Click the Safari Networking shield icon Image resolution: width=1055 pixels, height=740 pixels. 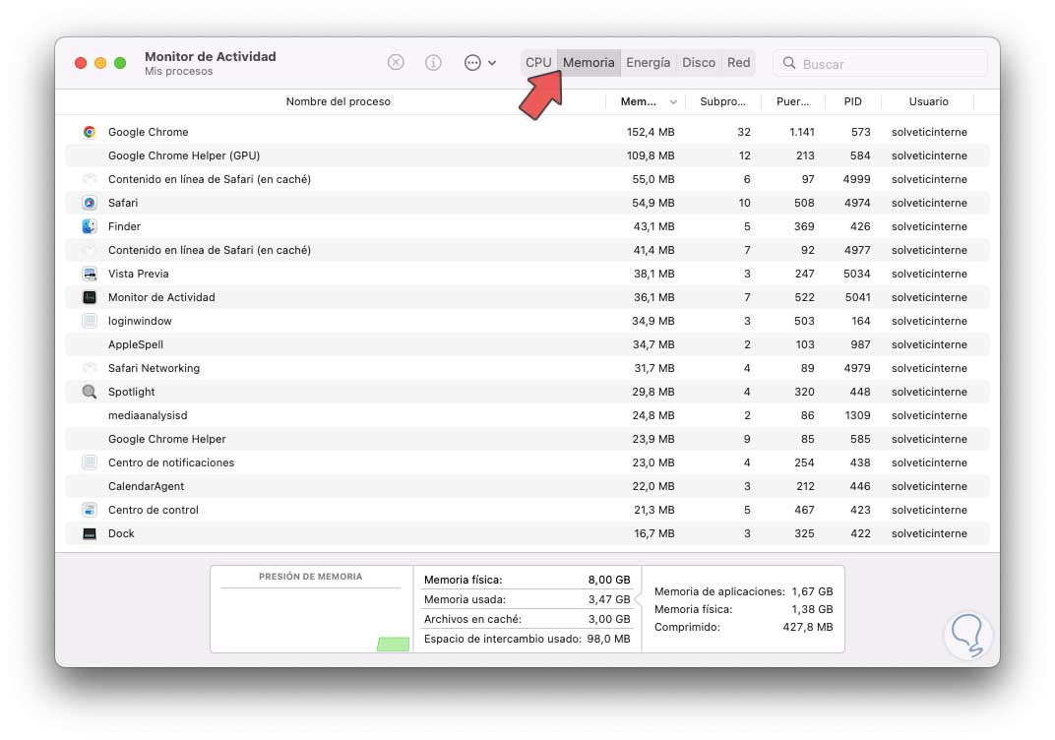(x=89, y=368)
